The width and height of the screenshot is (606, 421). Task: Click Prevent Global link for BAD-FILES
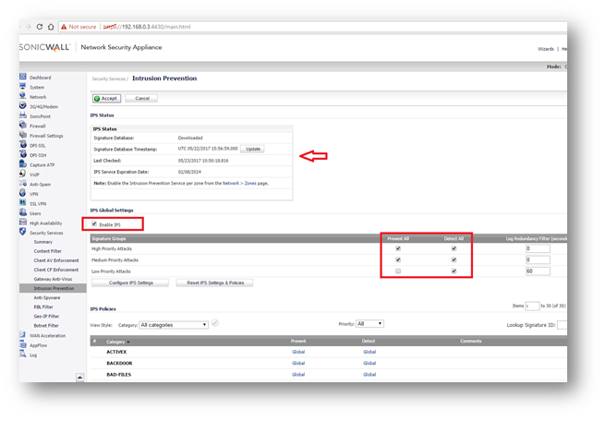click(298, 374)
